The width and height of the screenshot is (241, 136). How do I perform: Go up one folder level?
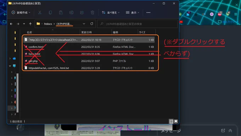point(30,24)
